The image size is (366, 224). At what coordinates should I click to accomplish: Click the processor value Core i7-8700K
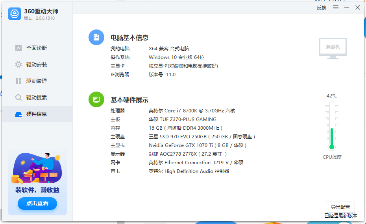click(x=192, y=111)
